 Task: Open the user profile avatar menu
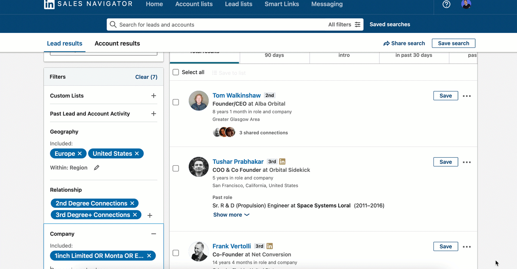click(466, 4)
